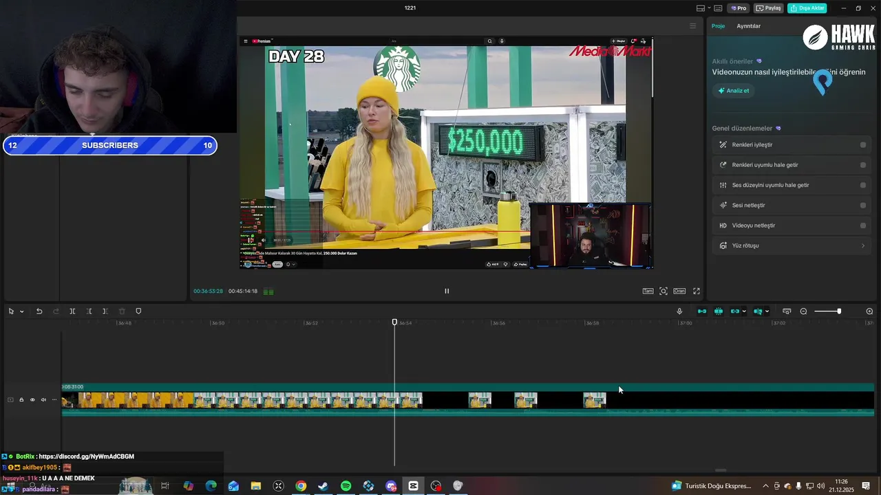Open the layout switcher icon in title bar
The width and height of the screenshot is (881, 495).
coord(701,8)
